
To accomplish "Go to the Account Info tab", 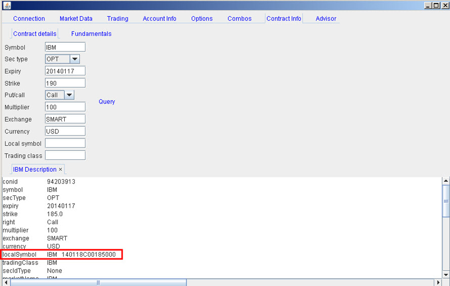I will tap(160, 19).
